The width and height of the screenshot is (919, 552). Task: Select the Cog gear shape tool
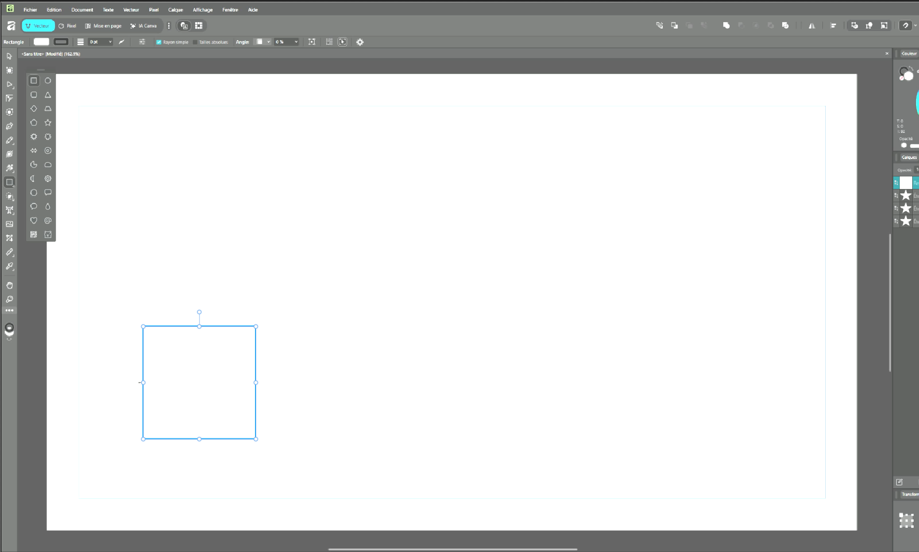click(48, 179)
